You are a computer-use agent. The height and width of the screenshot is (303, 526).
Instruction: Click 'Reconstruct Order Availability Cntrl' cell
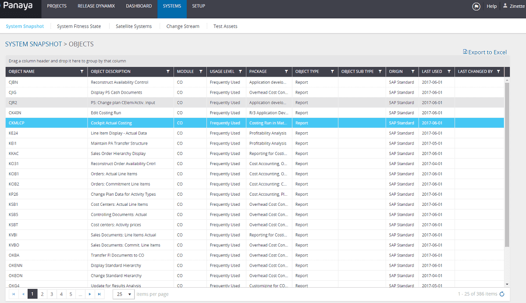(131, 164)
